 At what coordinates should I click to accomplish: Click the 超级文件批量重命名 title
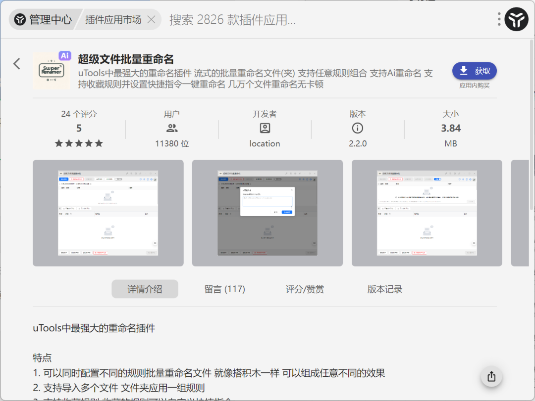coord(126,59)
